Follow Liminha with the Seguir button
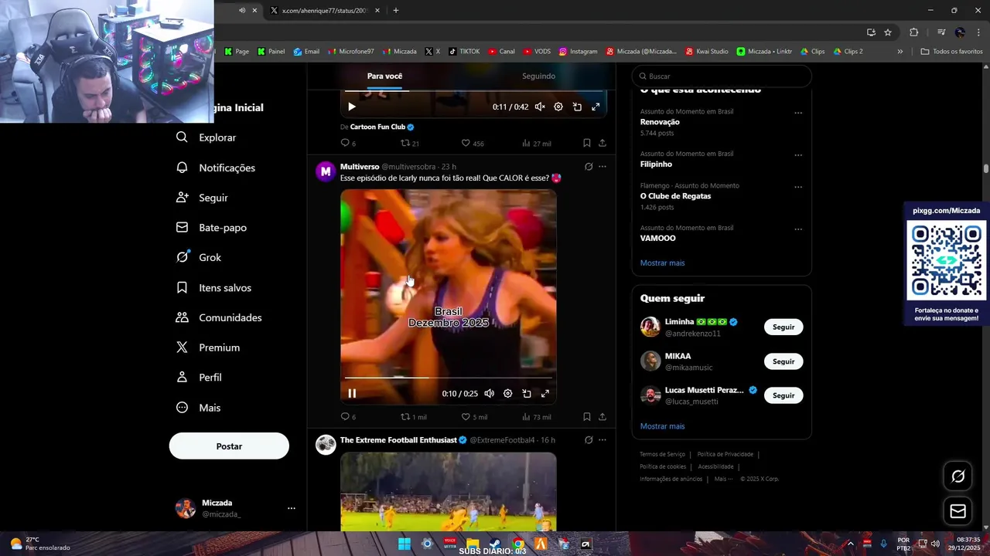 point(783,327)
